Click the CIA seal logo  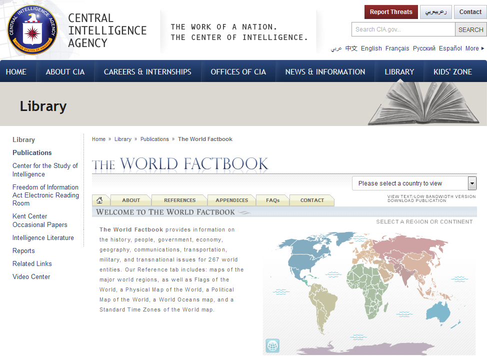click(32, 29)
